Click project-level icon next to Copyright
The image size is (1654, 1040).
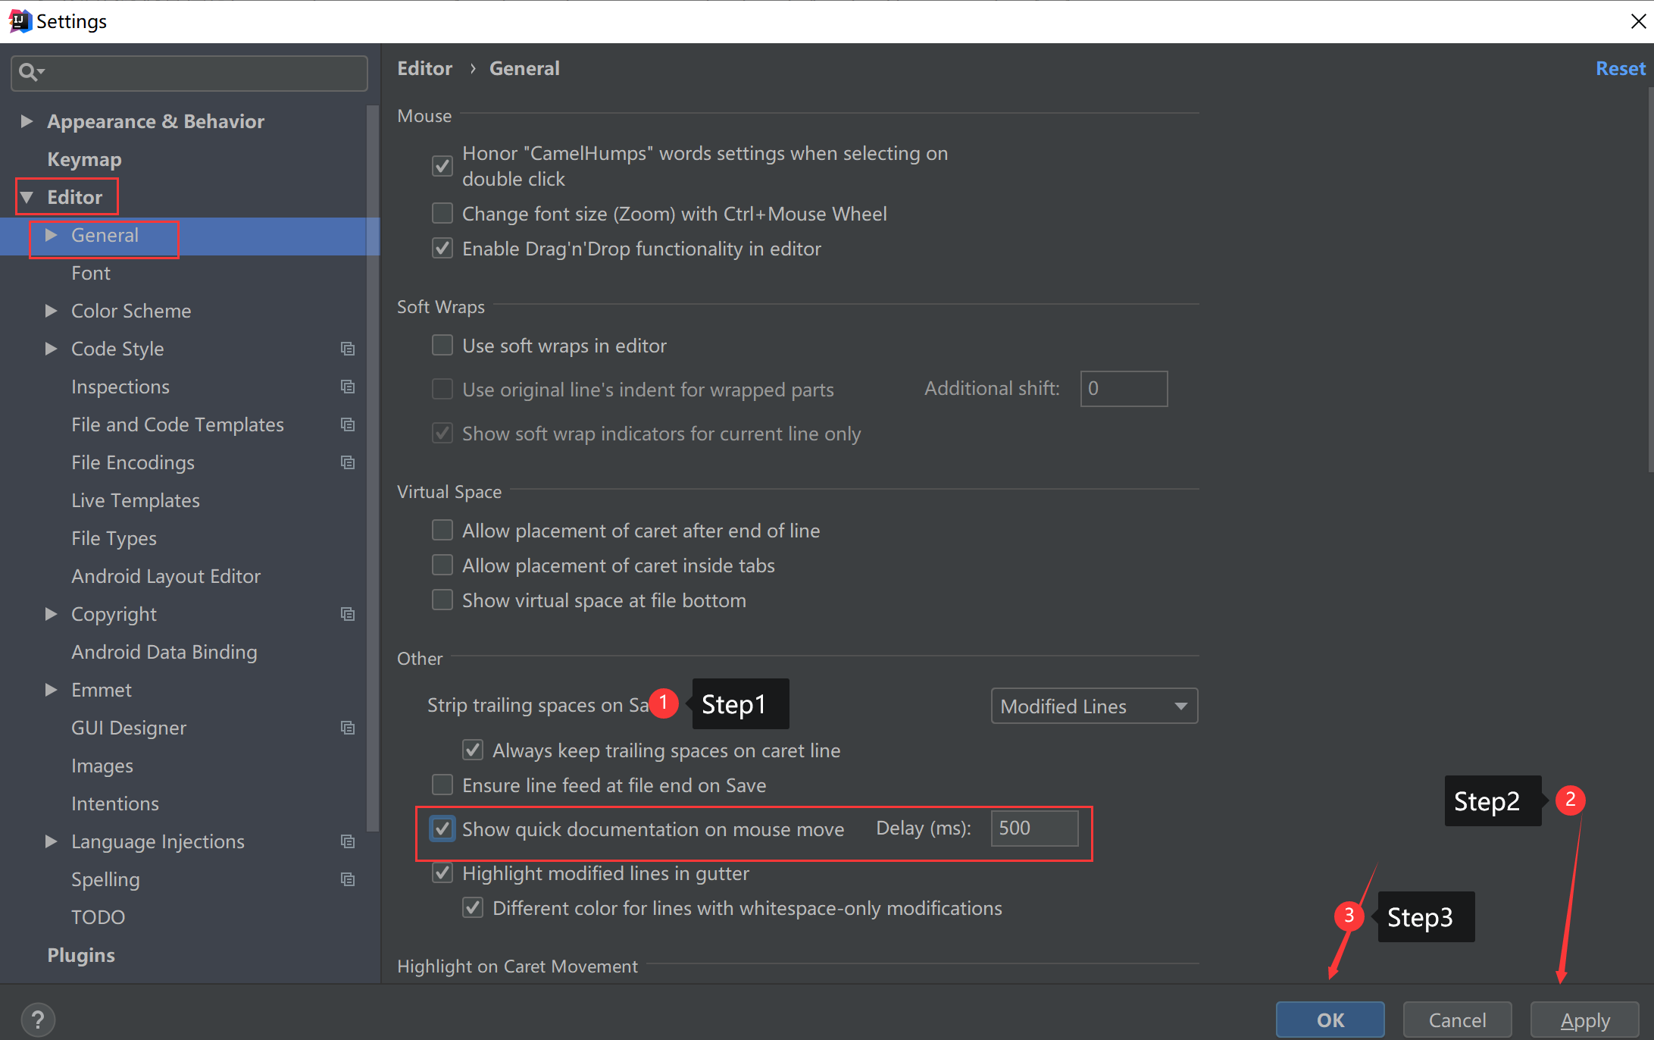pyautogui.click(x=348, y=614)
